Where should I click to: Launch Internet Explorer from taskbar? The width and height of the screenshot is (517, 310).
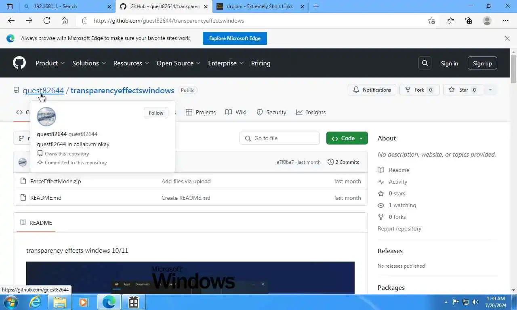pyautogui.click(x=35, y=302)
